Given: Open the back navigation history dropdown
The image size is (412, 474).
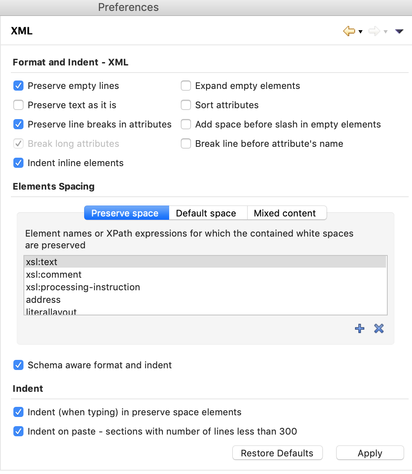Looking at the screenshot, I should coord(360,32).
